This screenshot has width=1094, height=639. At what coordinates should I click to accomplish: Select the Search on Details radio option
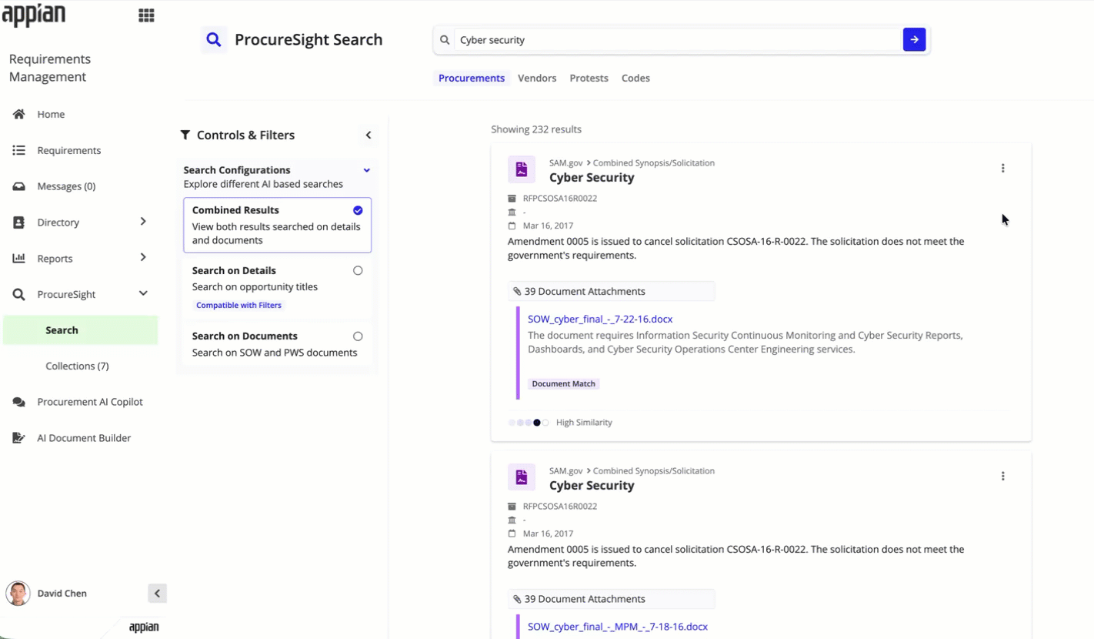358,271
